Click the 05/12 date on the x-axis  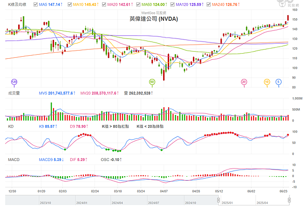tap(219, 191)
